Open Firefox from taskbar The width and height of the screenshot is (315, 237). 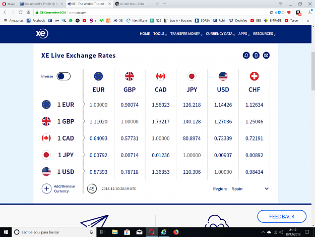click(x=176, y=232)
